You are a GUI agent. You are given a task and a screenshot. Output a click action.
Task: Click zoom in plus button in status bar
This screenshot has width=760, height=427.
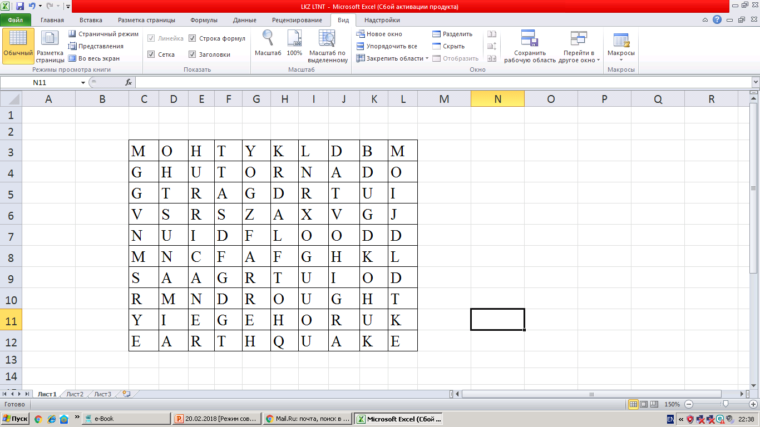(753, 404)
